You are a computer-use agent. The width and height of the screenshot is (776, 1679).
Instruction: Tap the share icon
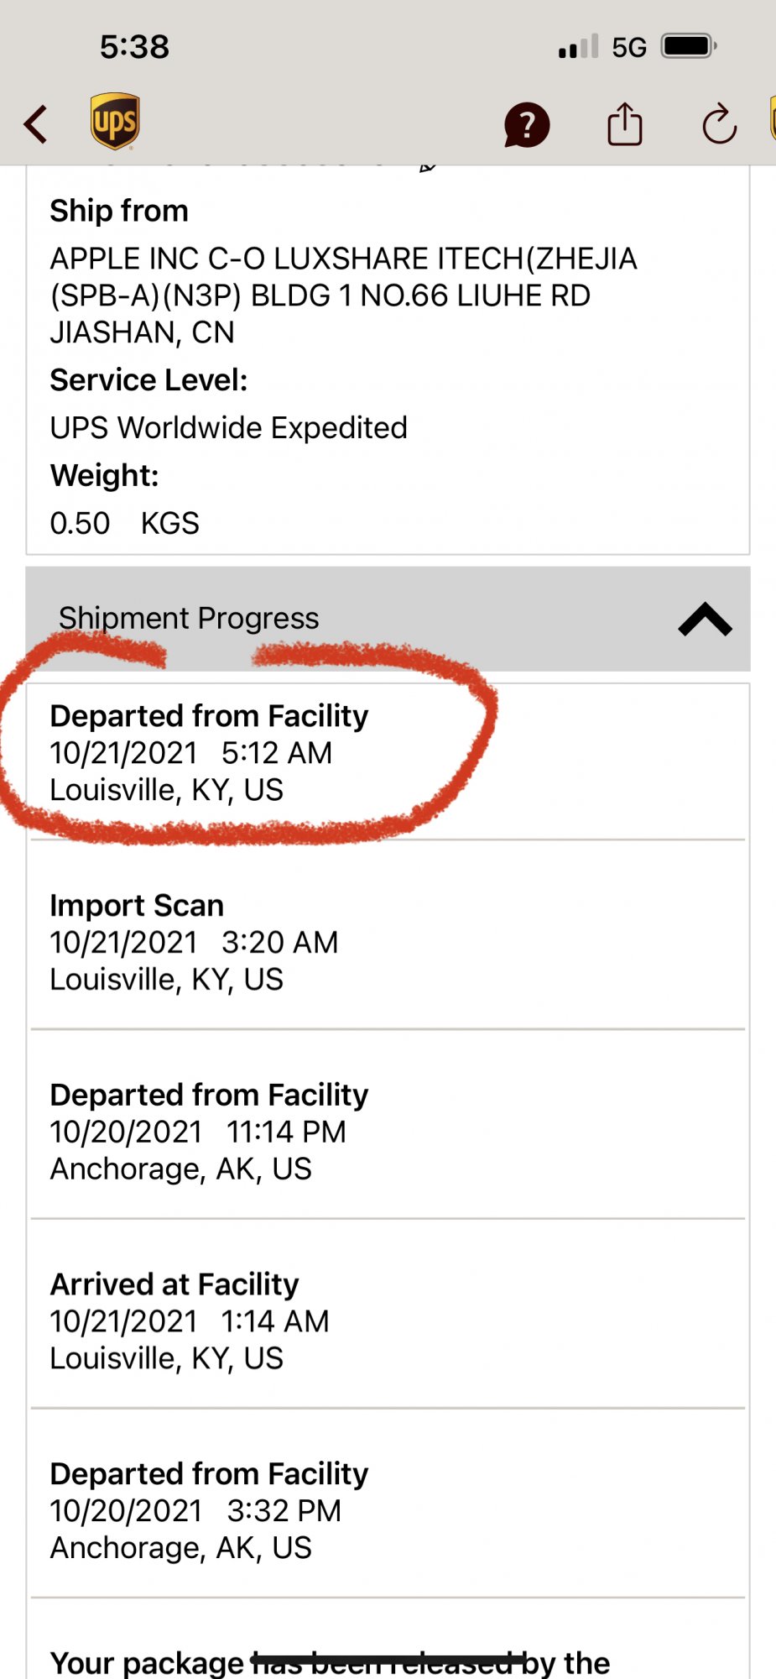(624, 124)
